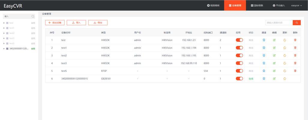Select the IP cell 192.168.1.195
Screen dimensions: 308x120
[189, 55]
